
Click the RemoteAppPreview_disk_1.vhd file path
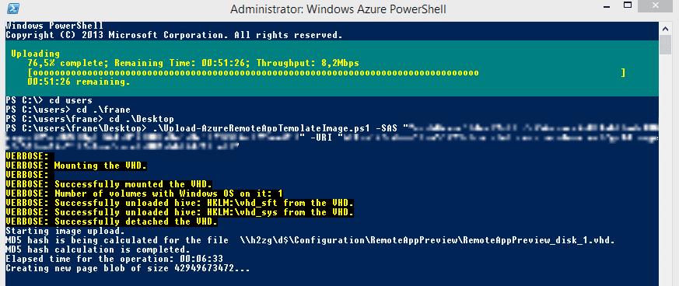(427, 240)
